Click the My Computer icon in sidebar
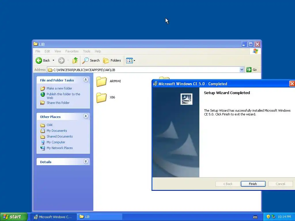295x221 pixels. [43, 142]
